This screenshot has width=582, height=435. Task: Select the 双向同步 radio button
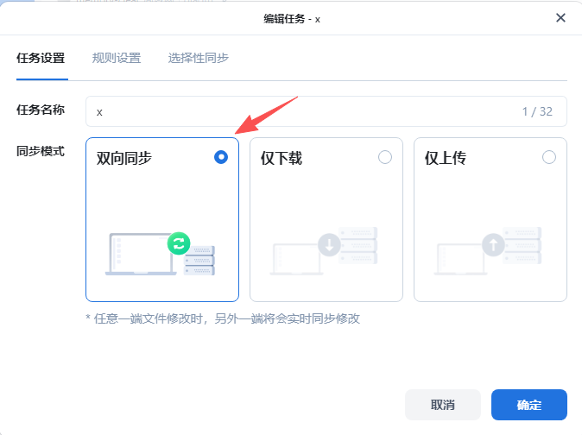[221, 157]
